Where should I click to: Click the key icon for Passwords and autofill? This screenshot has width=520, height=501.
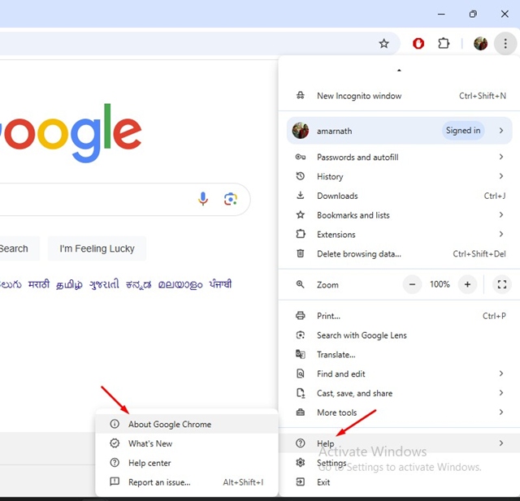click(x=301, y=157)
